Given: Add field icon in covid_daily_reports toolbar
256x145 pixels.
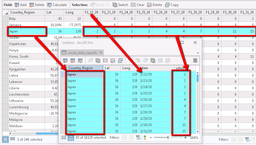Looking at the screenshot, I should (x=65, y=61).
